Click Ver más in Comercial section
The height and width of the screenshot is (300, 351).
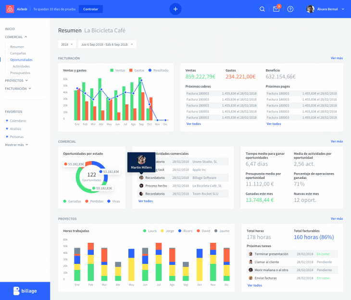click(337, 141)
